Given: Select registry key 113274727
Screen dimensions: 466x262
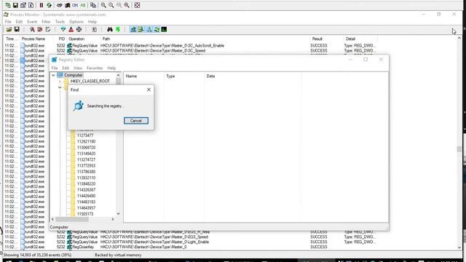Looking at the screenshot, I should pyautogui.click(x=86, y=159).
